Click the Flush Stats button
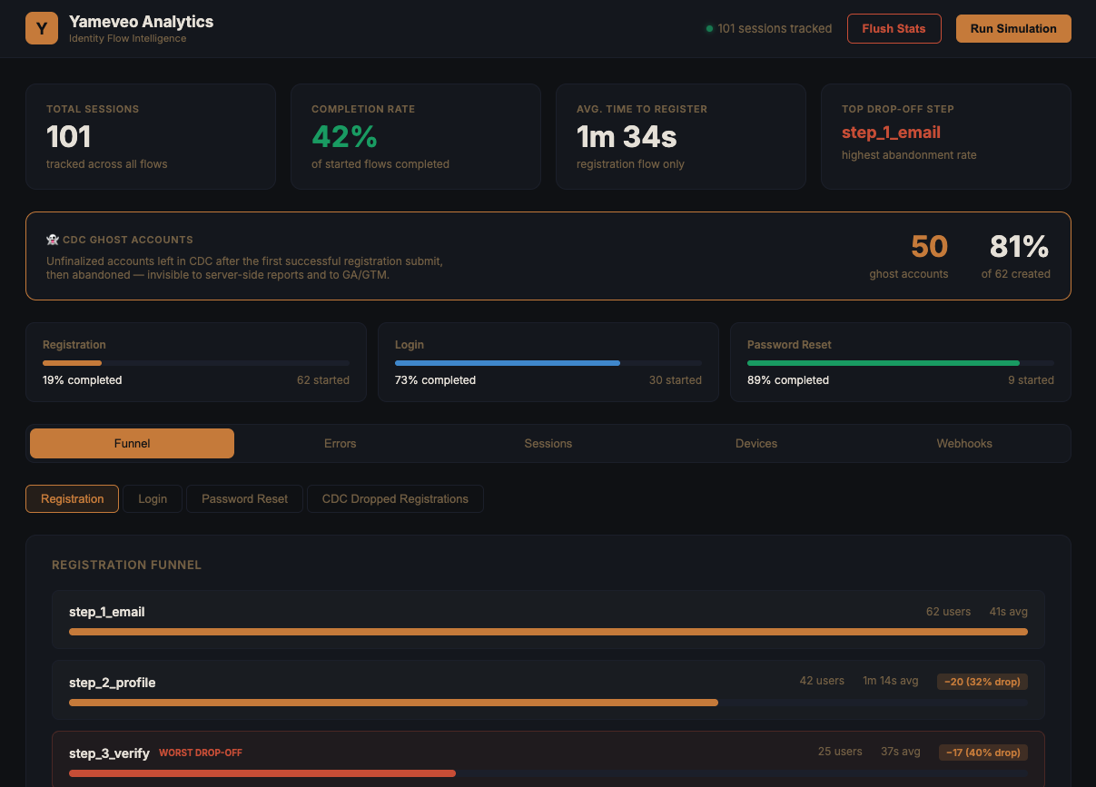 tap(894, 28)
